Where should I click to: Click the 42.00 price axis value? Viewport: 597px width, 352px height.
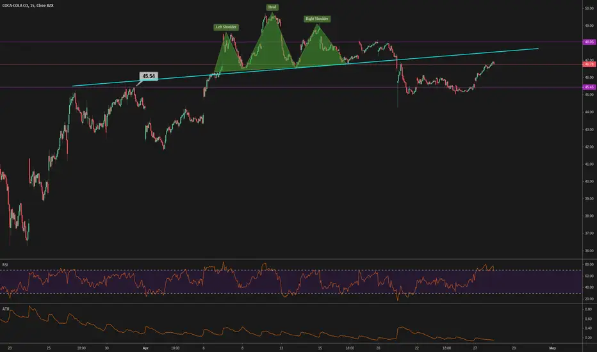[x=589, y=147]
